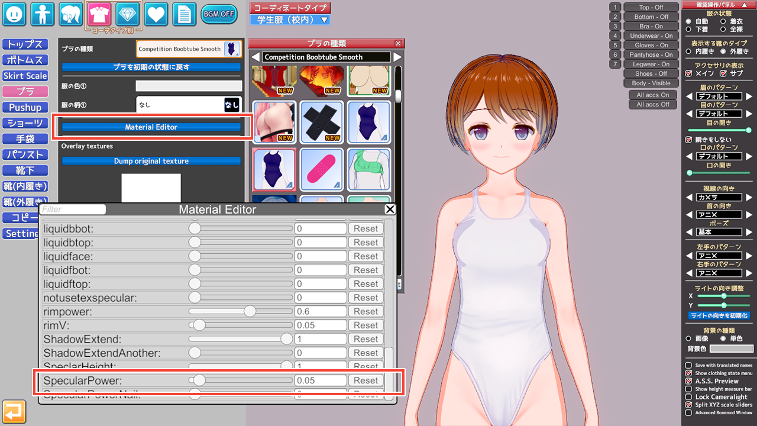Open the heart personality icon
757x426 pixels.
156,14
